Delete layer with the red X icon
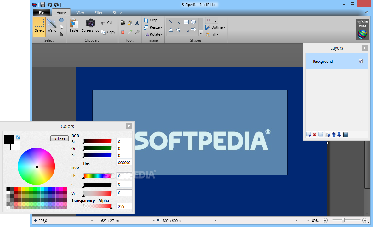Viewport: 373px width, 227px height. 314,135
